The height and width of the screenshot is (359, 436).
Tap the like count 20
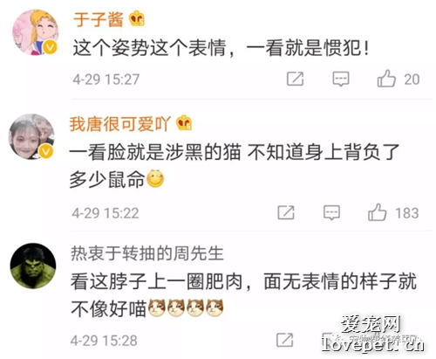click(412, 79)
